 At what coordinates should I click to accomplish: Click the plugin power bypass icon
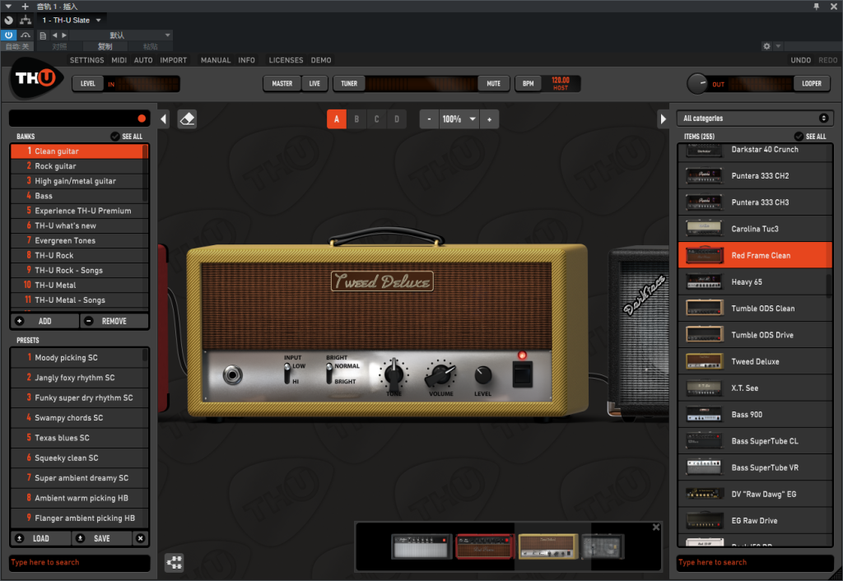click(8, 35)
